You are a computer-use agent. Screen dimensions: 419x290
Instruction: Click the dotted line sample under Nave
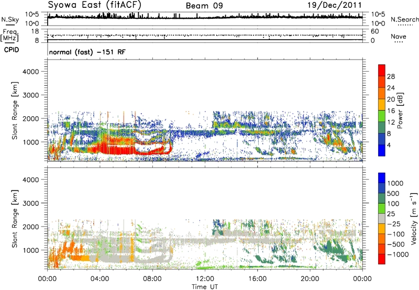pyautogui.click(x=399, y=42)
